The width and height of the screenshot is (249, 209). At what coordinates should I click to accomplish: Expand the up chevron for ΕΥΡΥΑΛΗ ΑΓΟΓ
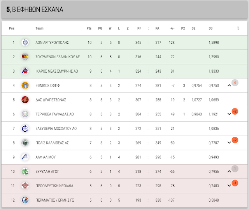(x=229, y=171)
